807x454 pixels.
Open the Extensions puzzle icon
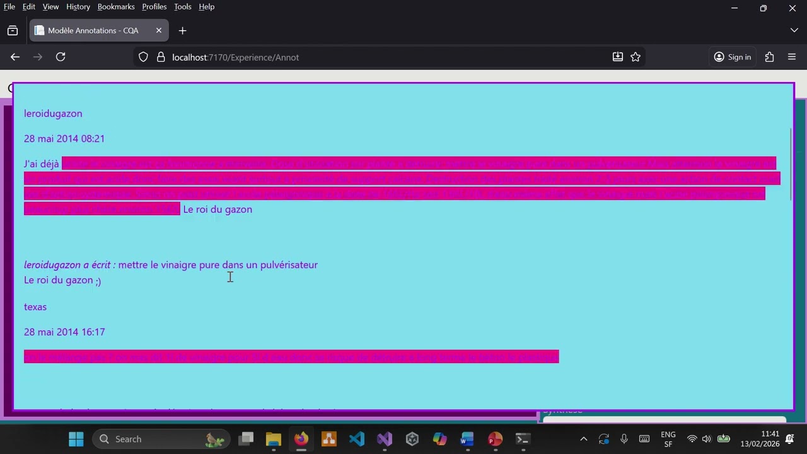pyautogui.click(x=769, y=57)
